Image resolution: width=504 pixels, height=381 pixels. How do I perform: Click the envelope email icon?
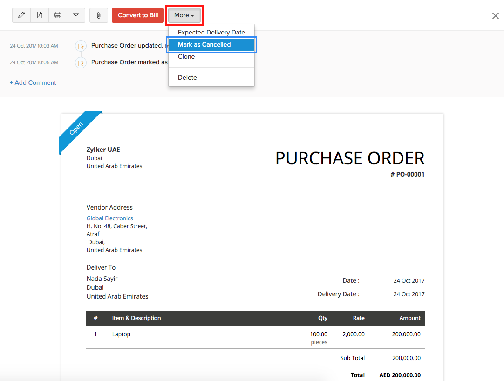point(76,15)
